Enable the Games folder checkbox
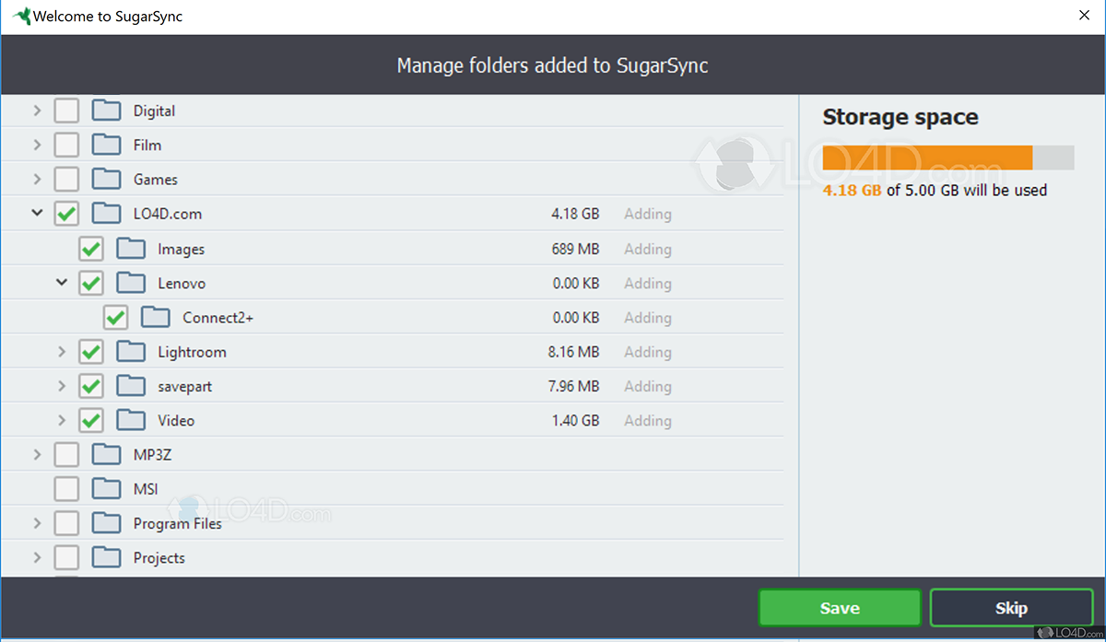Image resolution: width=1106 pixels, height=642 pixels. click(x=66, y=180)
